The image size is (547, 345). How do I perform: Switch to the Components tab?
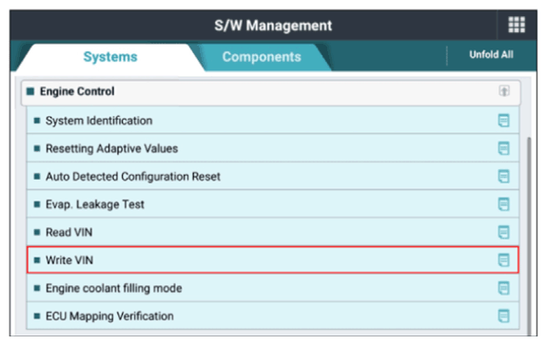click(x=262, y=57)
